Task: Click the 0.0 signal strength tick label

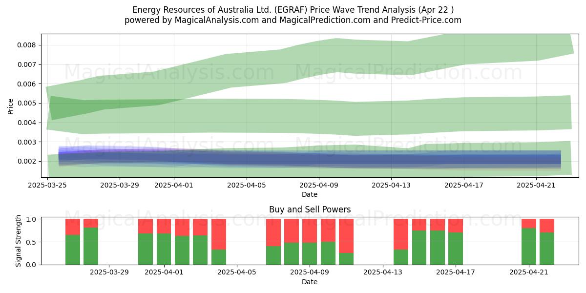Action: 31,265
